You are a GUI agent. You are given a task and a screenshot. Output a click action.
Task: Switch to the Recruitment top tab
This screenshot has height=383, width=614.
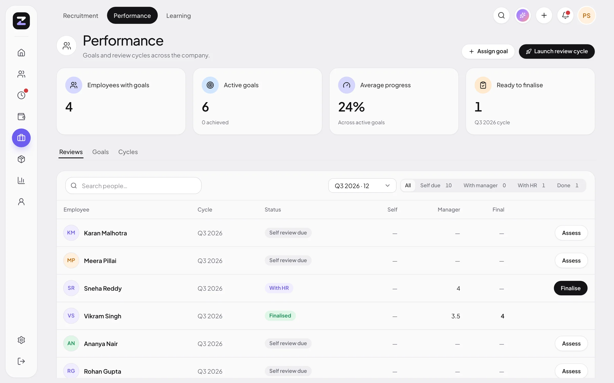(x=81, y=16)
